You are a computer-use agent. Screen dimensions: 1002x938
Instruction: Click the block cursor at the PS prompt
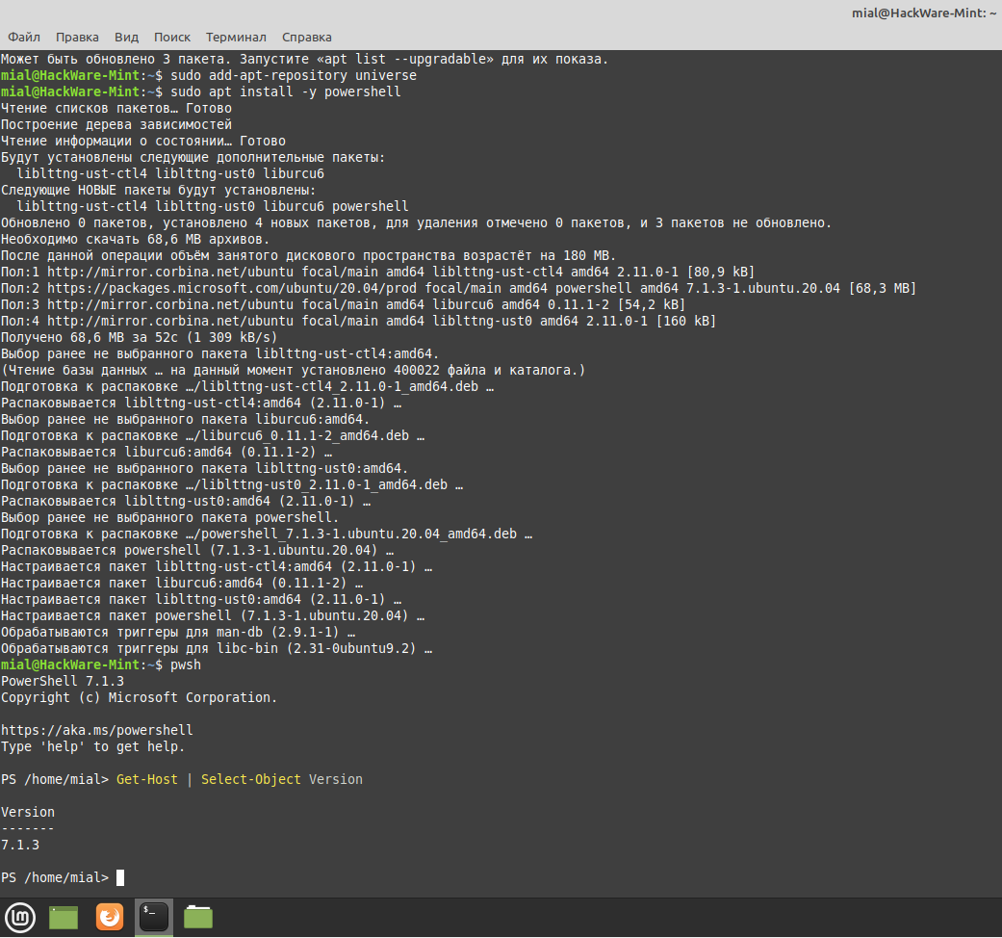[x=120, y=877]
